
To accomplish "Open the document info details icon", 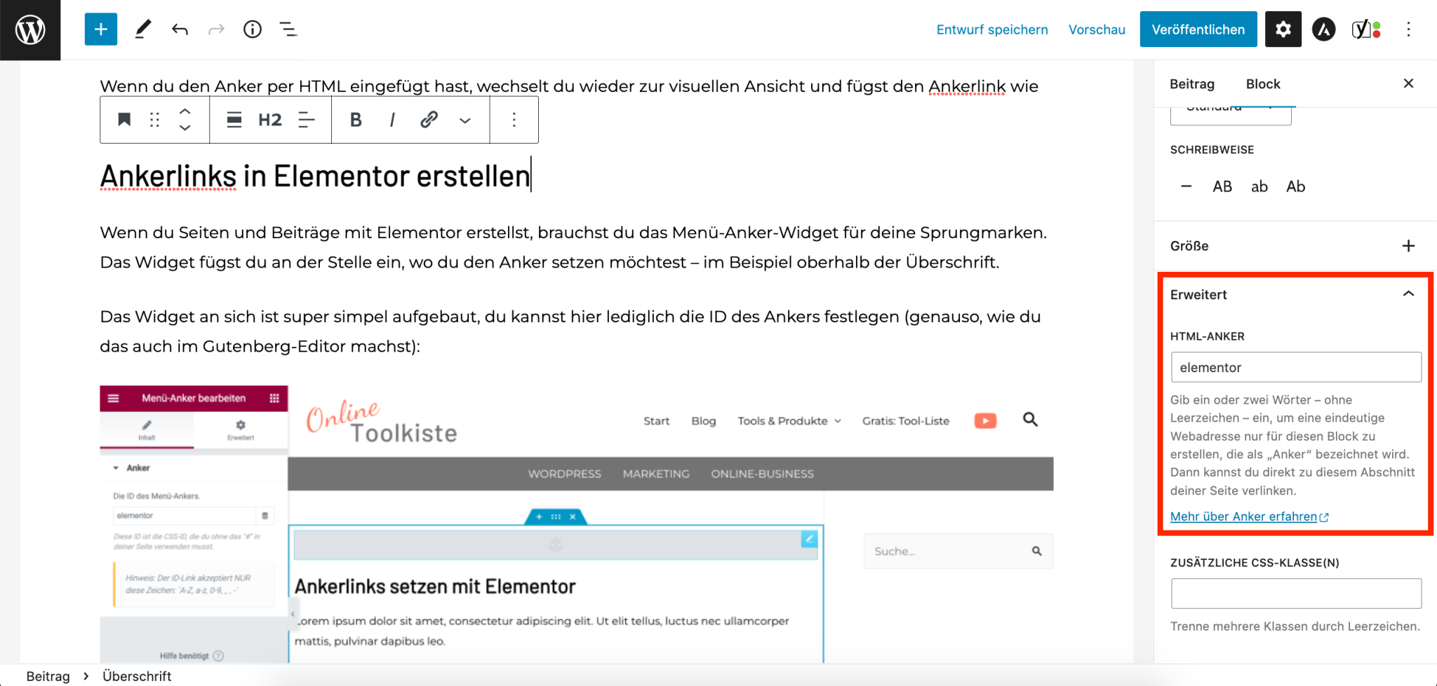I will pyautogui.click(x=252, y=29).
